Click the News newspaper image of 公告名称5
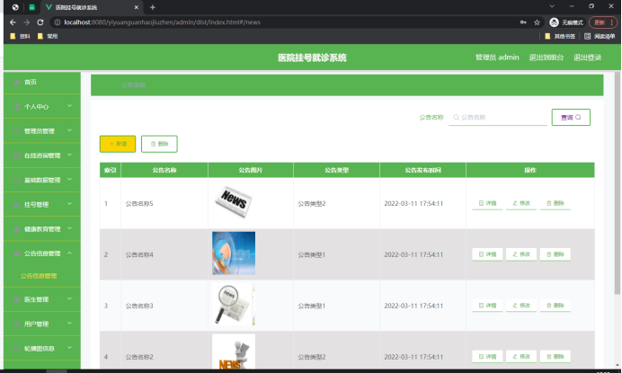The width and height of the screenshot is (622, 373). (234, 201)
